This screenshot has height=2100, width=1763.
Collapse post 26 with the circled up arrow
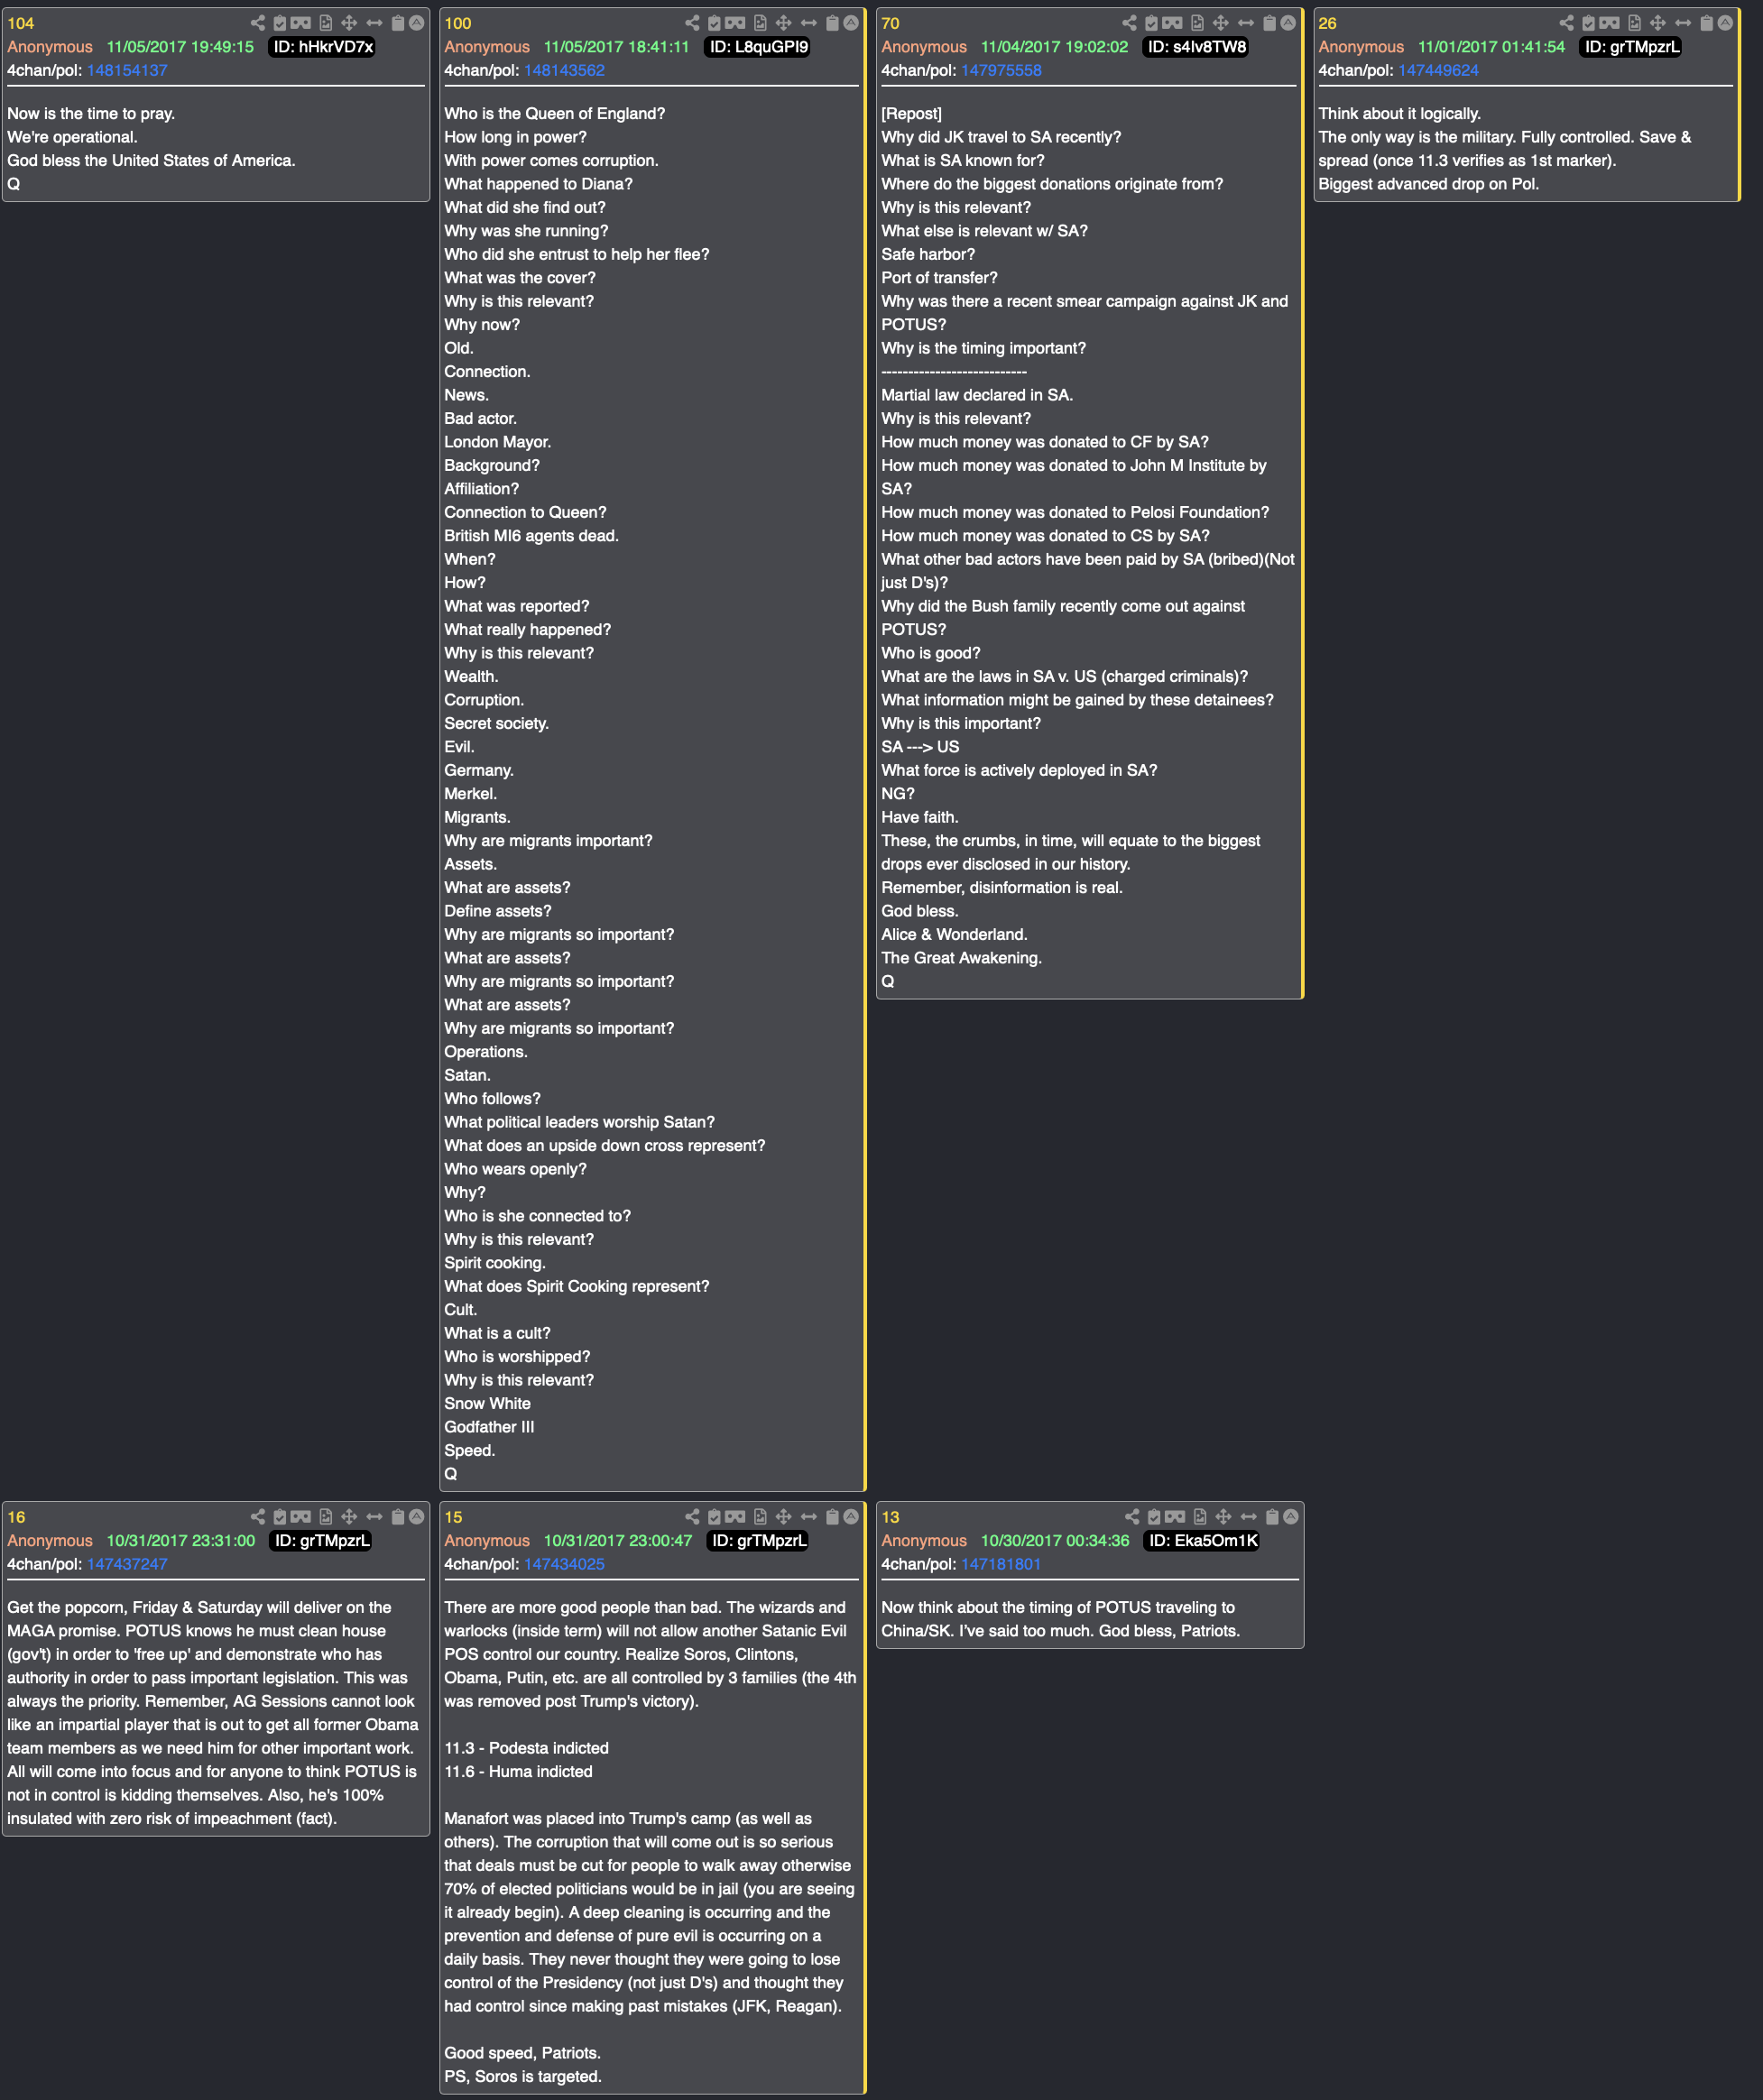coord(1725,23)
